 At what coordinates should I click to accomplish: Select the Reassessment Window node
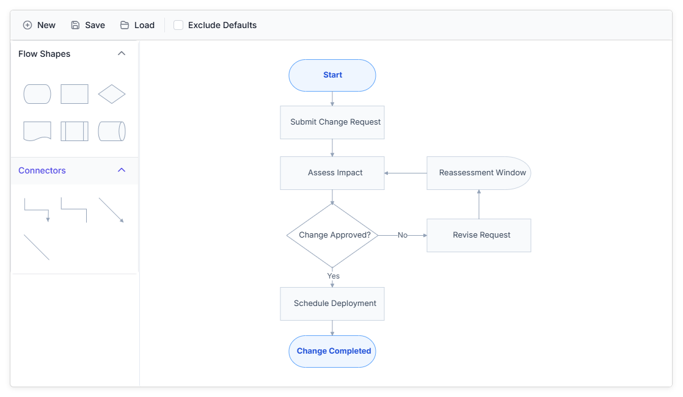(479, 173)
